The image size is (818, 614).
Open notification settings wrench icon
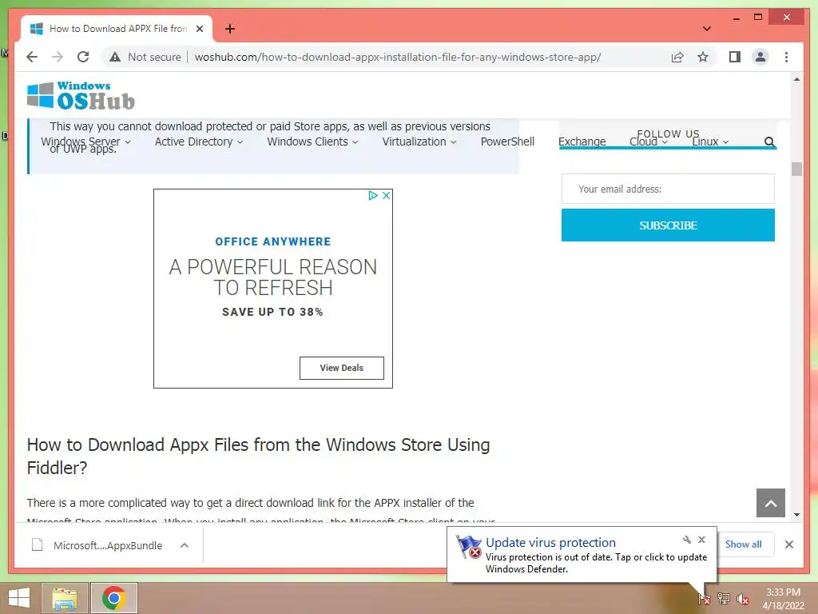pyautogui.click(x=686, y=540)
